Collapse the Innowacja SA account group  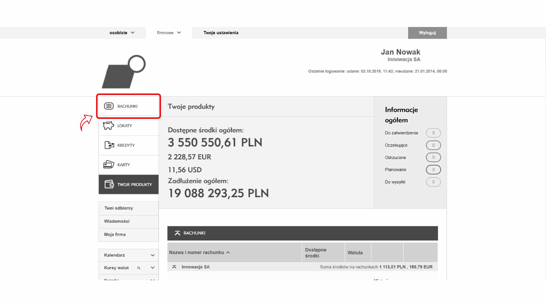coord(174,267)
